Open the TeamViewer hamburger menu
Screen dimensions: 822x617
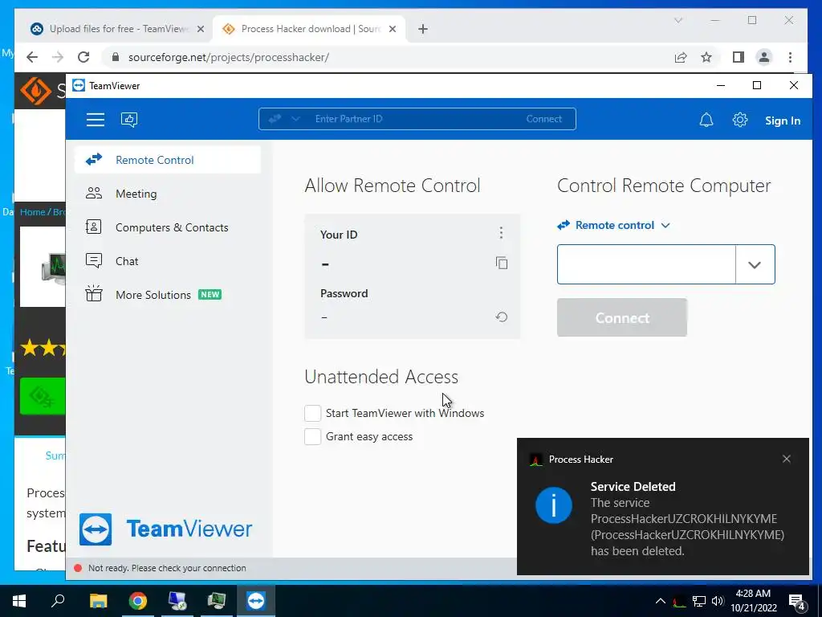(96, 120)
